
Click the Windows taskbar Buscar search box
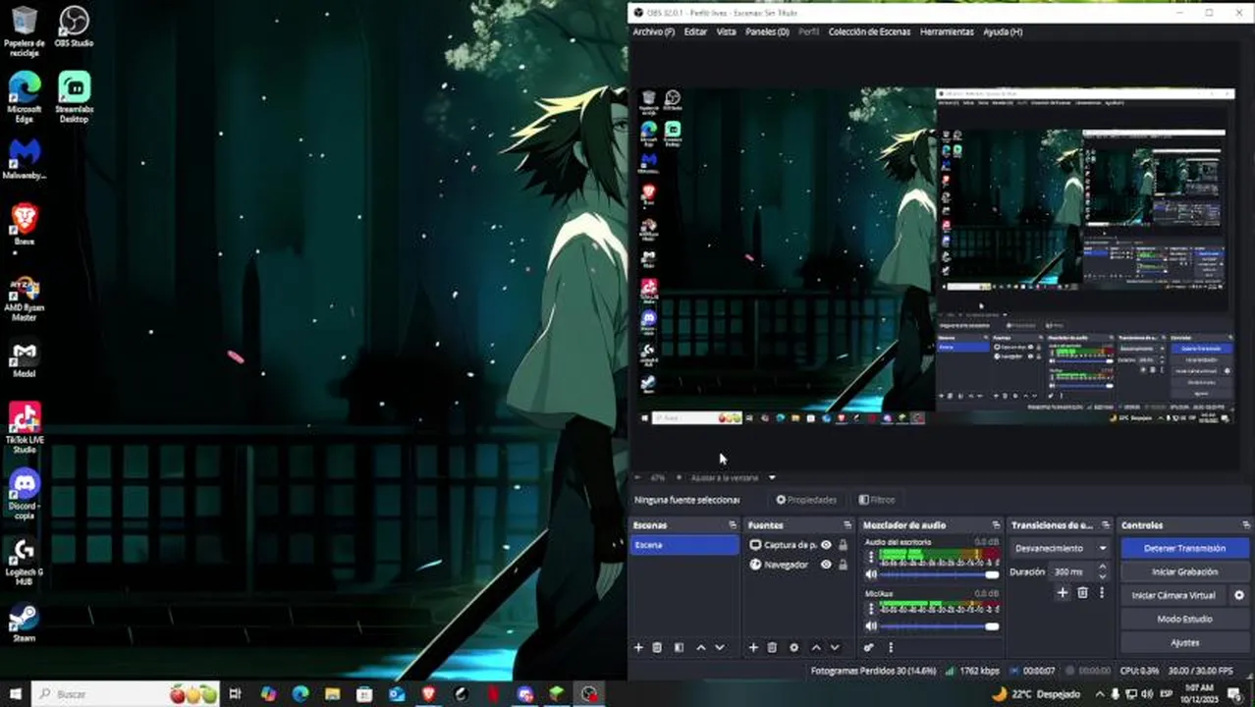pos(126,694)
